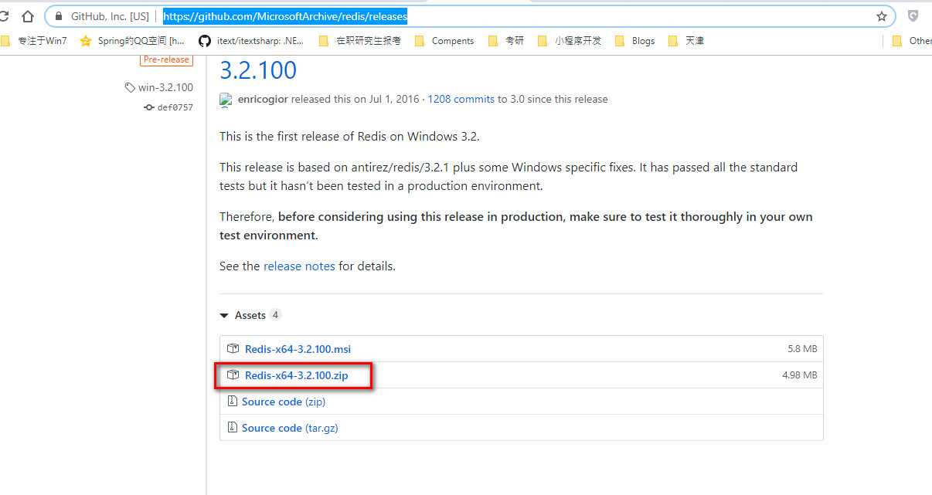Download the Redis-x64-3.2.100.zip file
Viewport: 932px width, 495px height.
296,375
